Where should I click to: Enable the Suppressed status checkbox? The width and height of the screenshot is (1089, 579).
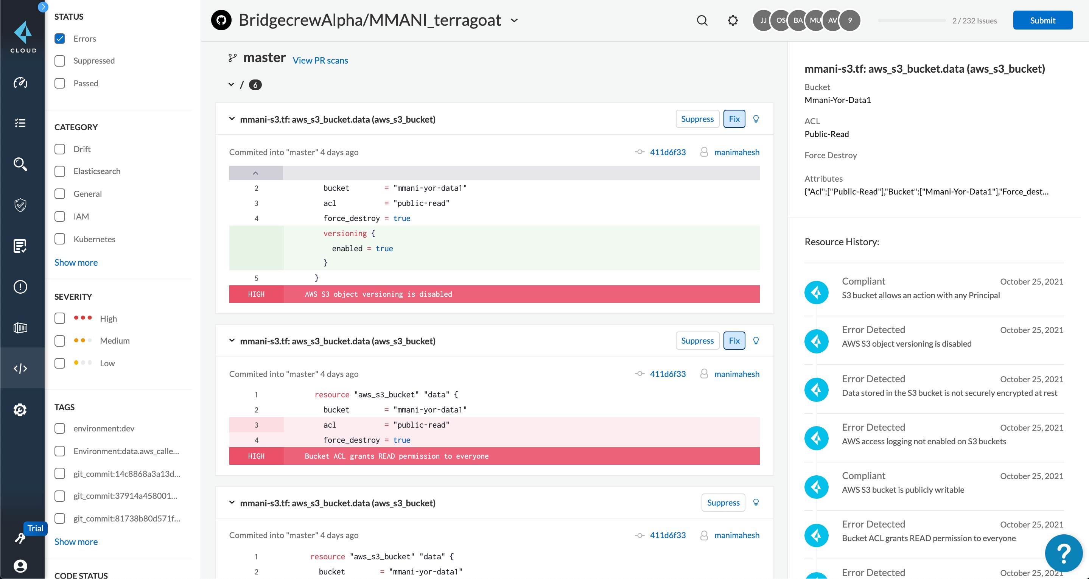[60, 61]
